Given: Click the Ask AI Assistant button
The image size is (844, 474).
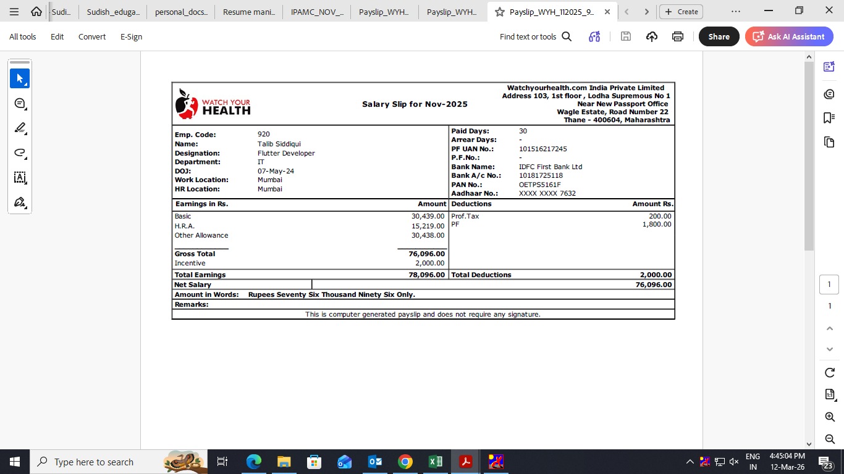Looking at the screenshot, I should pyautogui.click(x=789, y=36).
